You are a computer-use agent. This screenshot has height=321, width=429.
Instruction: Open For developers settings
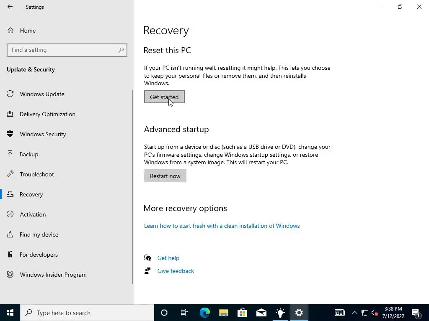pyautogui.click(x=39, y=255)
